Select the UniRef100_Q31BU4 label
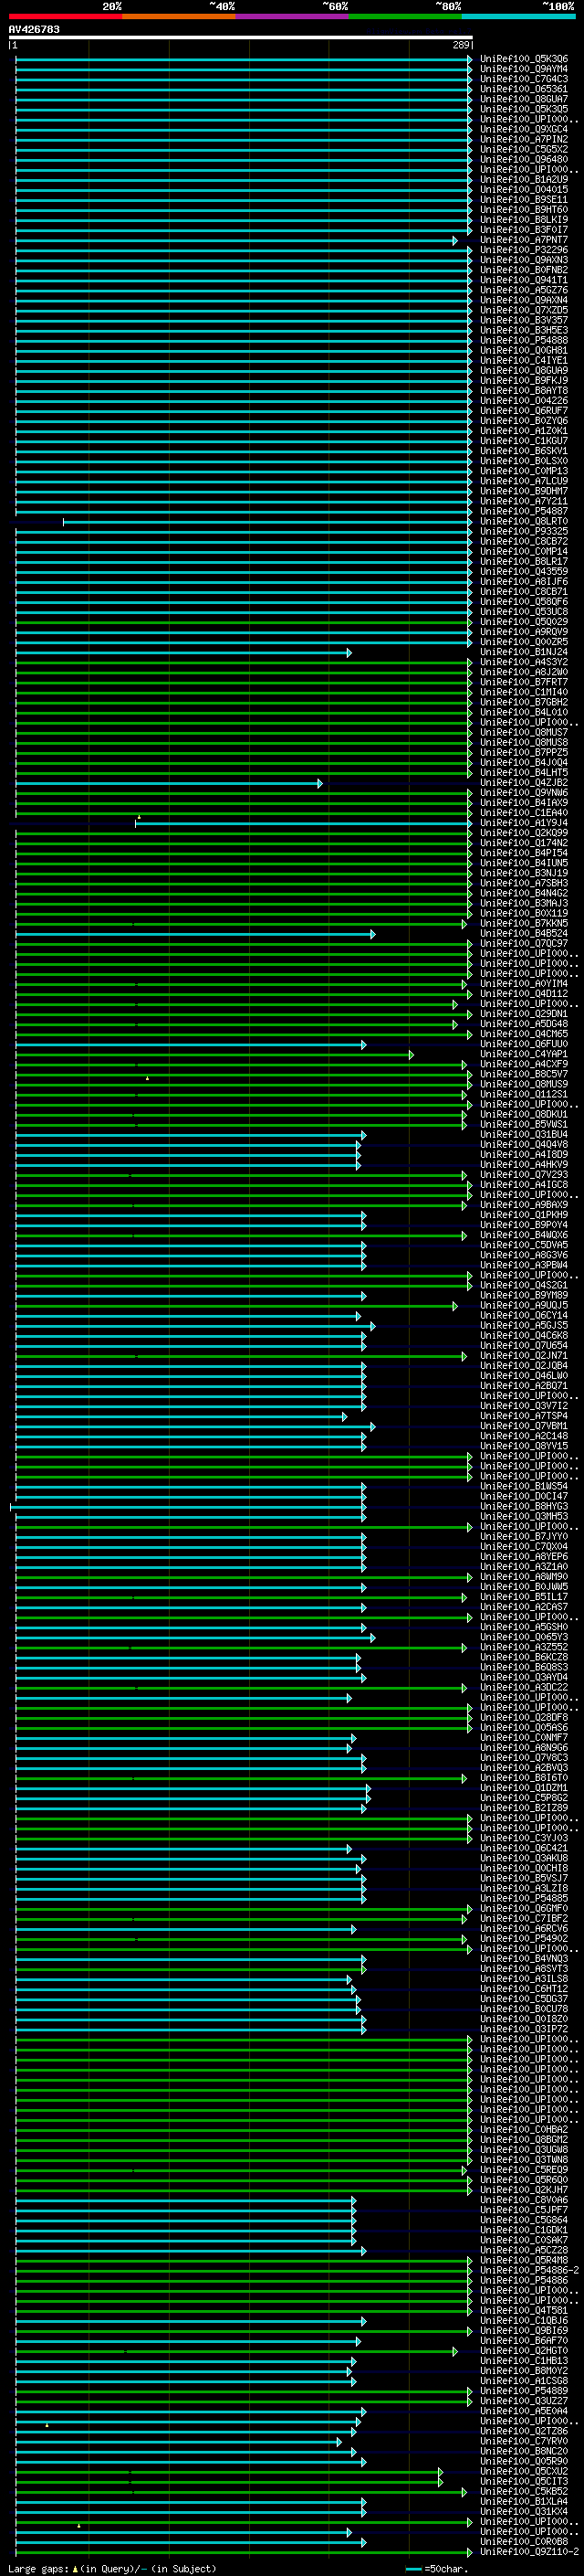Image resolution: width=584 pixels, height=2576 pixels. click(524, 1134)
